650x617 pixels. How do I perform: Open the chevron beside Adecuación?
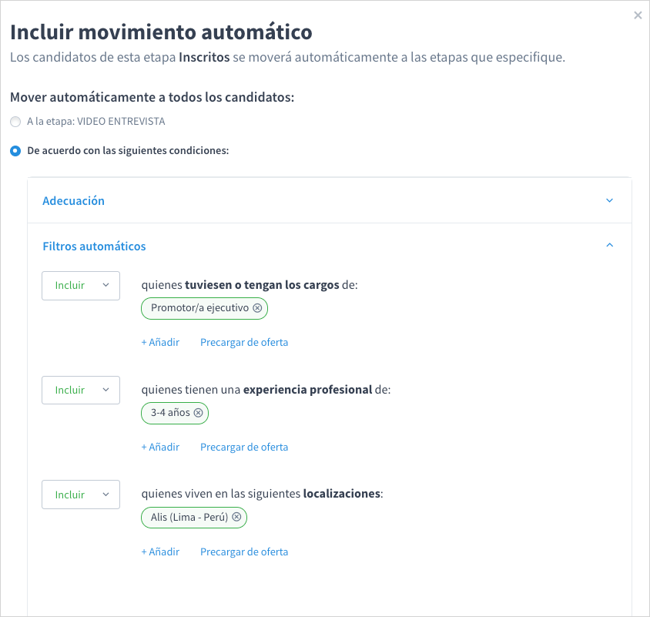[609, 200]
